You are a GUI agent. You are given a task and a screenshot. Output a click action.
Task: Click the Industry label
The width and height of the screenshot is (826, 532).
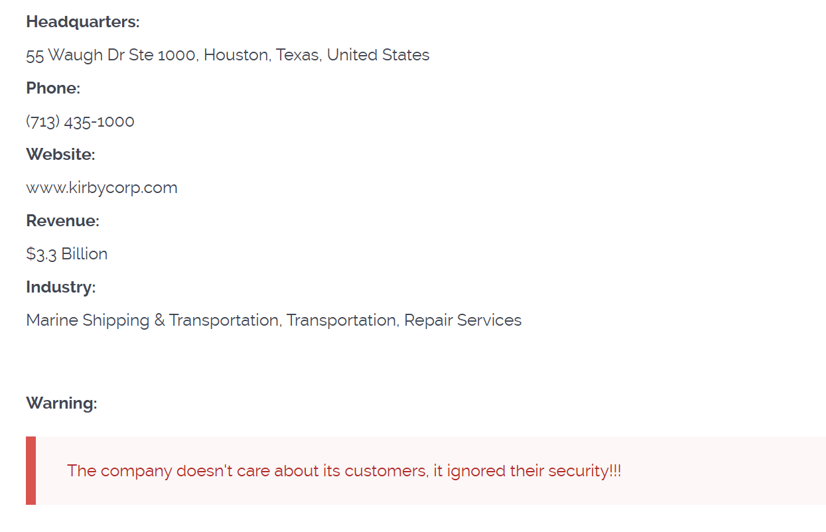[x=60, y=287]
